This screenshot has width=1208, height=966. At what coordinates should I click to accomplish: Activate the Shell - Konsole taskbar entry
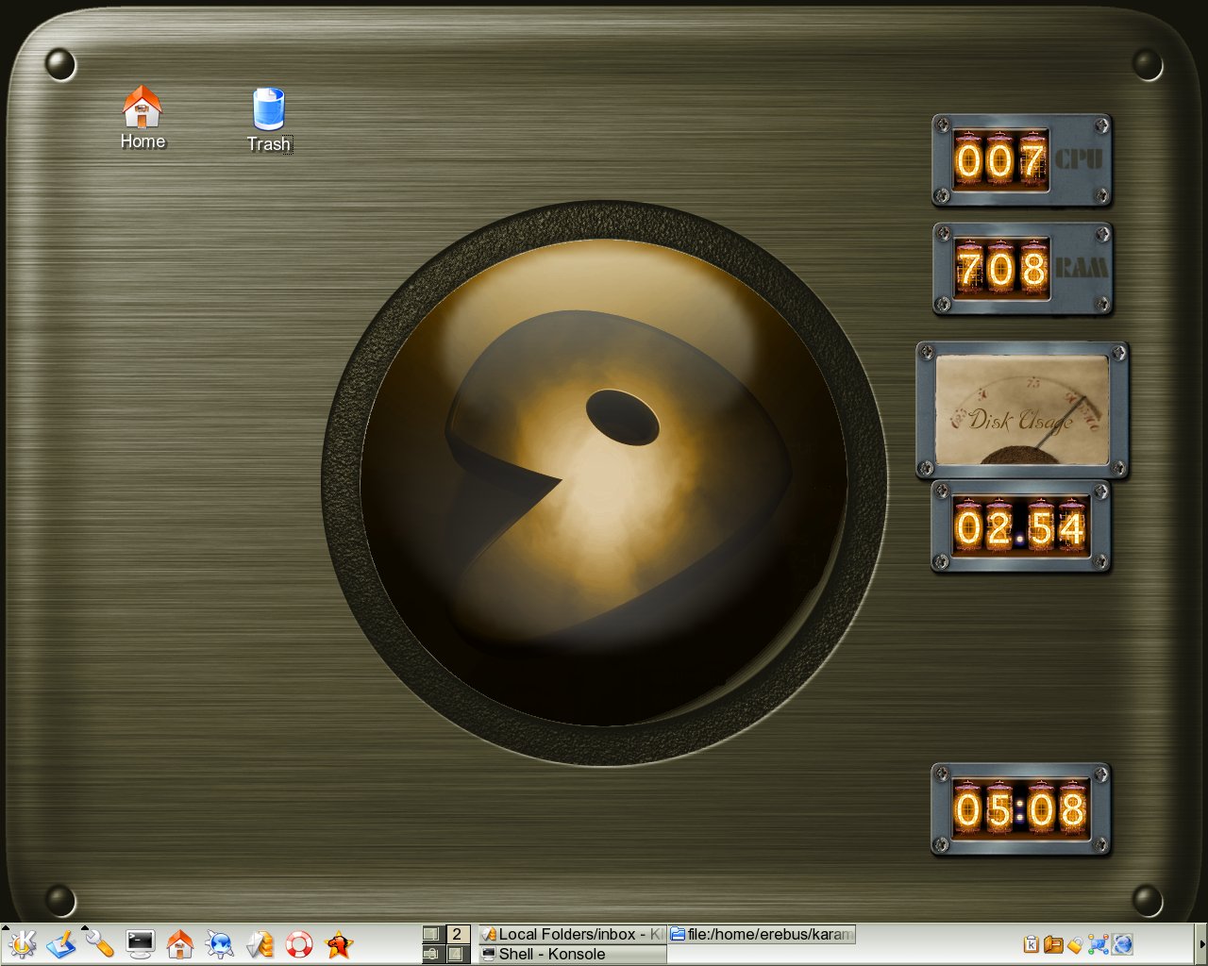pyautogui.click(x=572, y=954)
